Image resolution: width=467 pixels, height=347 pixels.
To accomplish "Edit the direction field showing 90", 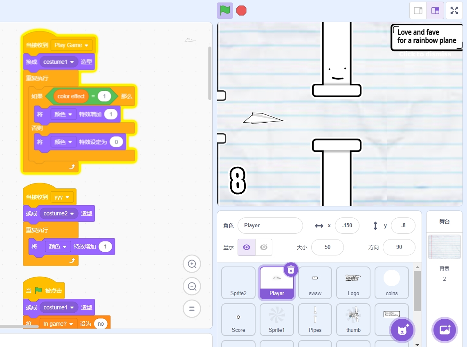I will pos(399,247).
